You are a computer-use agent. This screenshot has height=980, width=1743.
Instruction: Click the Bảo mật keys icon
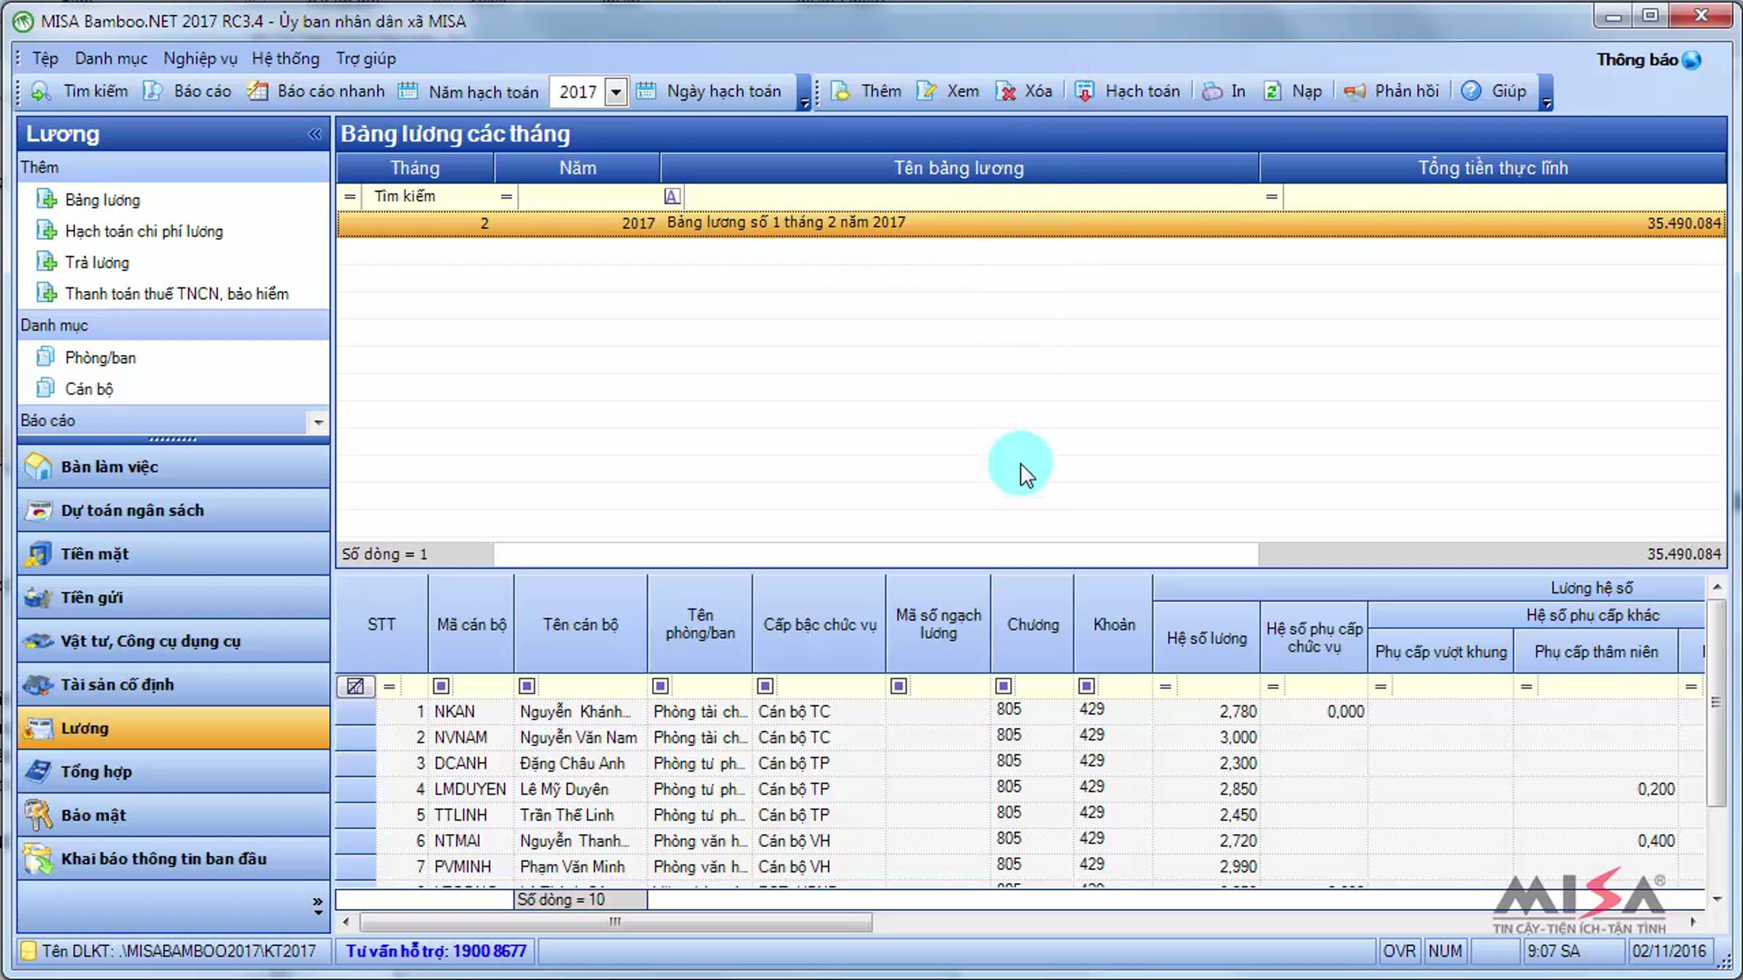click(38, 815)
